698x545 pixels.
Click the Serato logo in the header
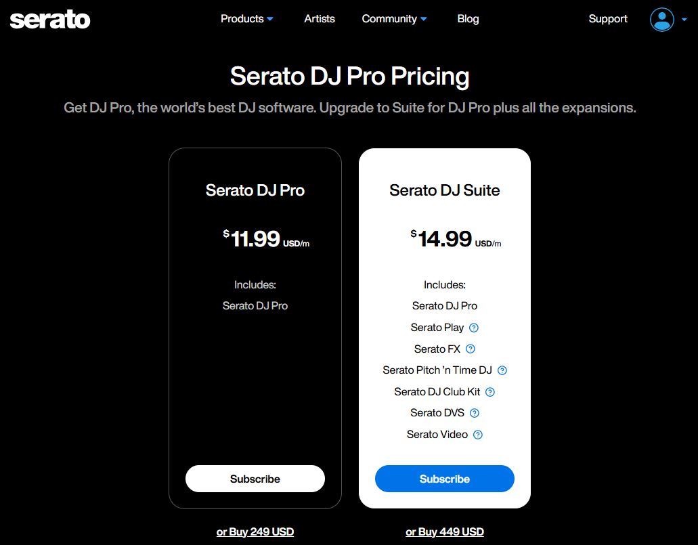pyautogui.click(x=49, y=20)
